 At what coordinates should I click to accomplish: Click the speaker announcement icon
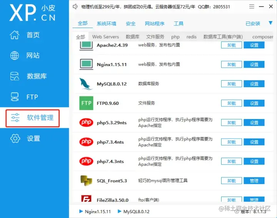tap(75, 7)
